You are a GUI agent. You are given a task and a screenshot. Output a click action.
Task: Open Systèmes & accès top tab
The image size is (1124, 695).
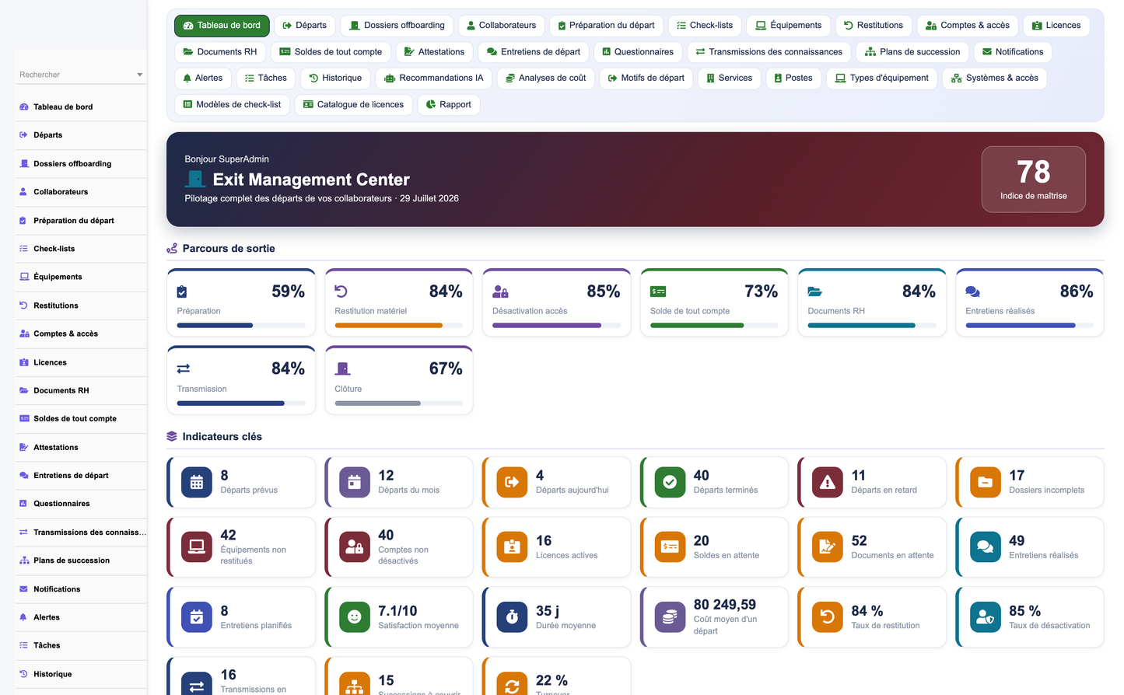(x=994, y=79)
